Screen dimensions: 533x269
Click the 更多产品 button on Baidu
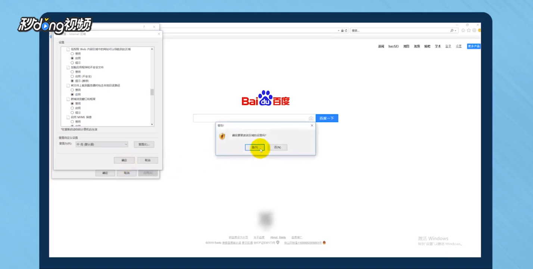pyautogui.click(x=474, y=46)
